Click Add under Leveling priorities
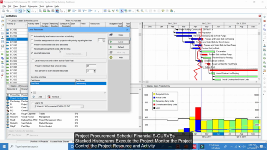This screenshot has width=267, height=150. pyautogui.click(x=38, y=97)
